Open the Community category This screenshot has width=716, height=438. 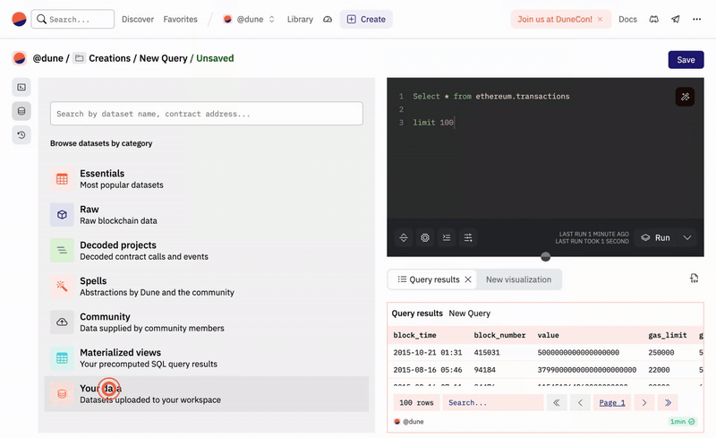(207, 322)
